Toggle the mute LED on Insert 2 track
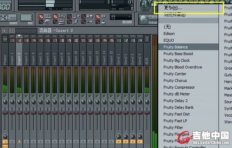 coord(19,96)
